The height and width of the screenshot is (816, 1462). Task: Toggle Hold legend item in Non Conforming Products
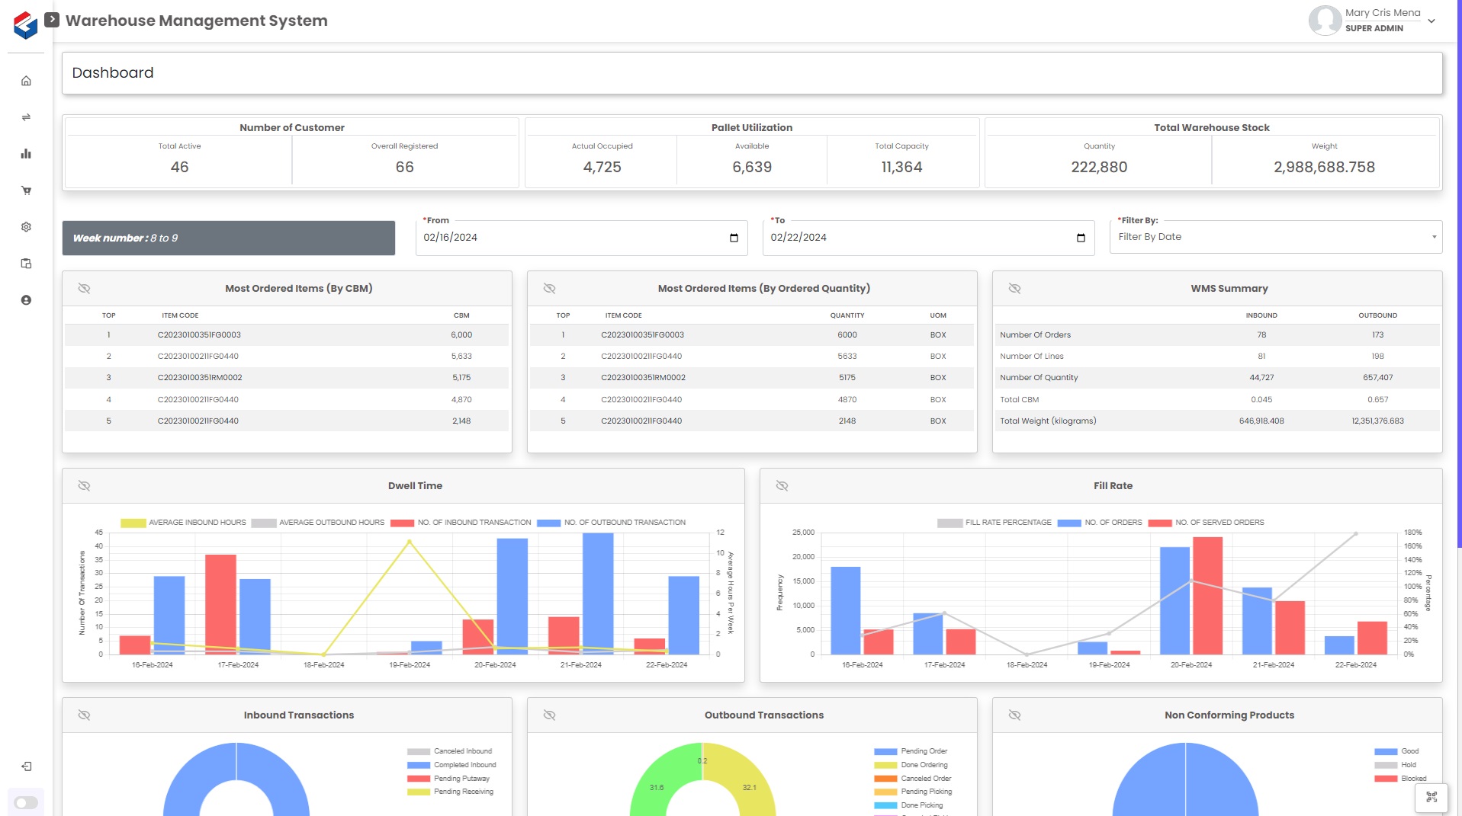tap(1396, 765)
